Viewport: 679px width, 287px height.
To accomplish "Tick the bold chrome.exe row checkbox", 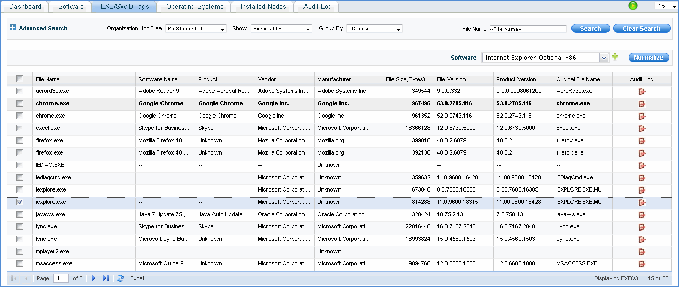I will [x=20, y=104].
